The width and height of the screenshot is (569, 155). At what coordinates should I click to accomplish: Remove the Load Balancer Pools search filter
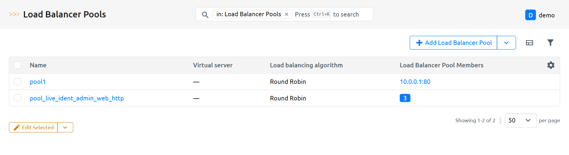tap(287, 14)
